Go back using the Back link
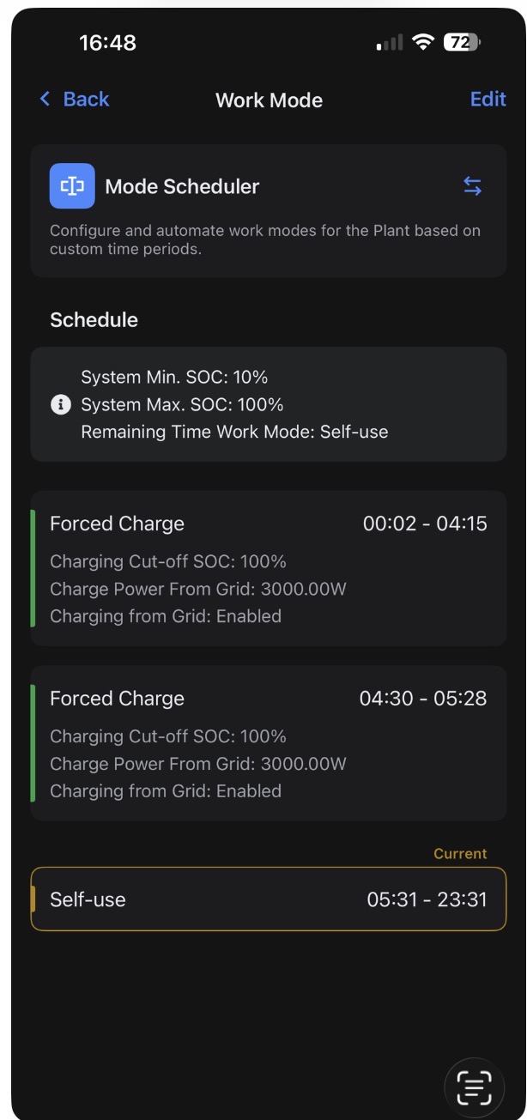Screen dimensions: 527x1120 pyautogui.click(x=86, y=100)
